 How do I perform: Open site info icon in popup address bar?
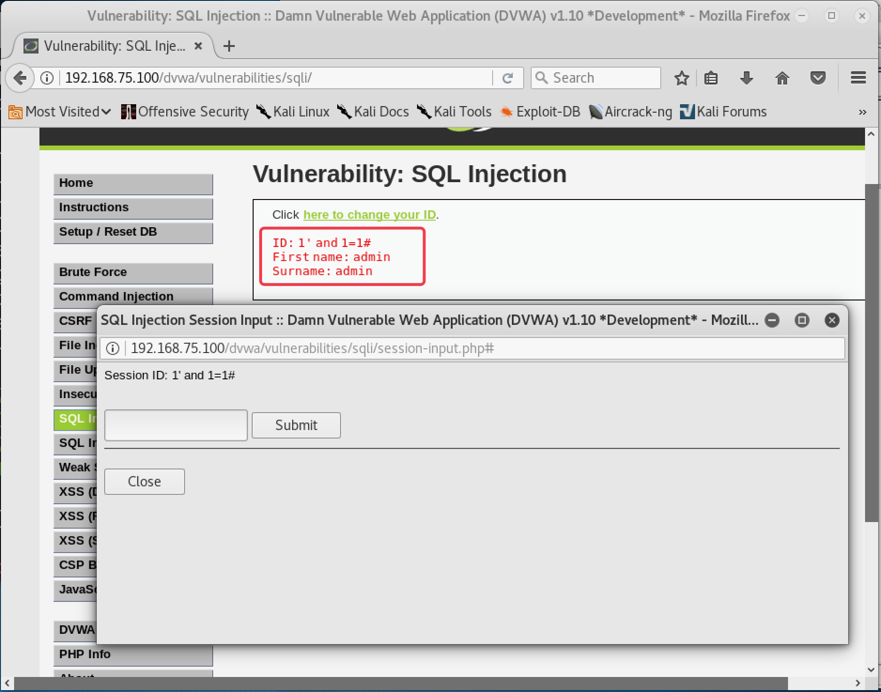[x=113, y=348]
